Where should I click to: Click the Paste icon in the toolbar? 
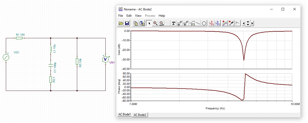point(142,24)
